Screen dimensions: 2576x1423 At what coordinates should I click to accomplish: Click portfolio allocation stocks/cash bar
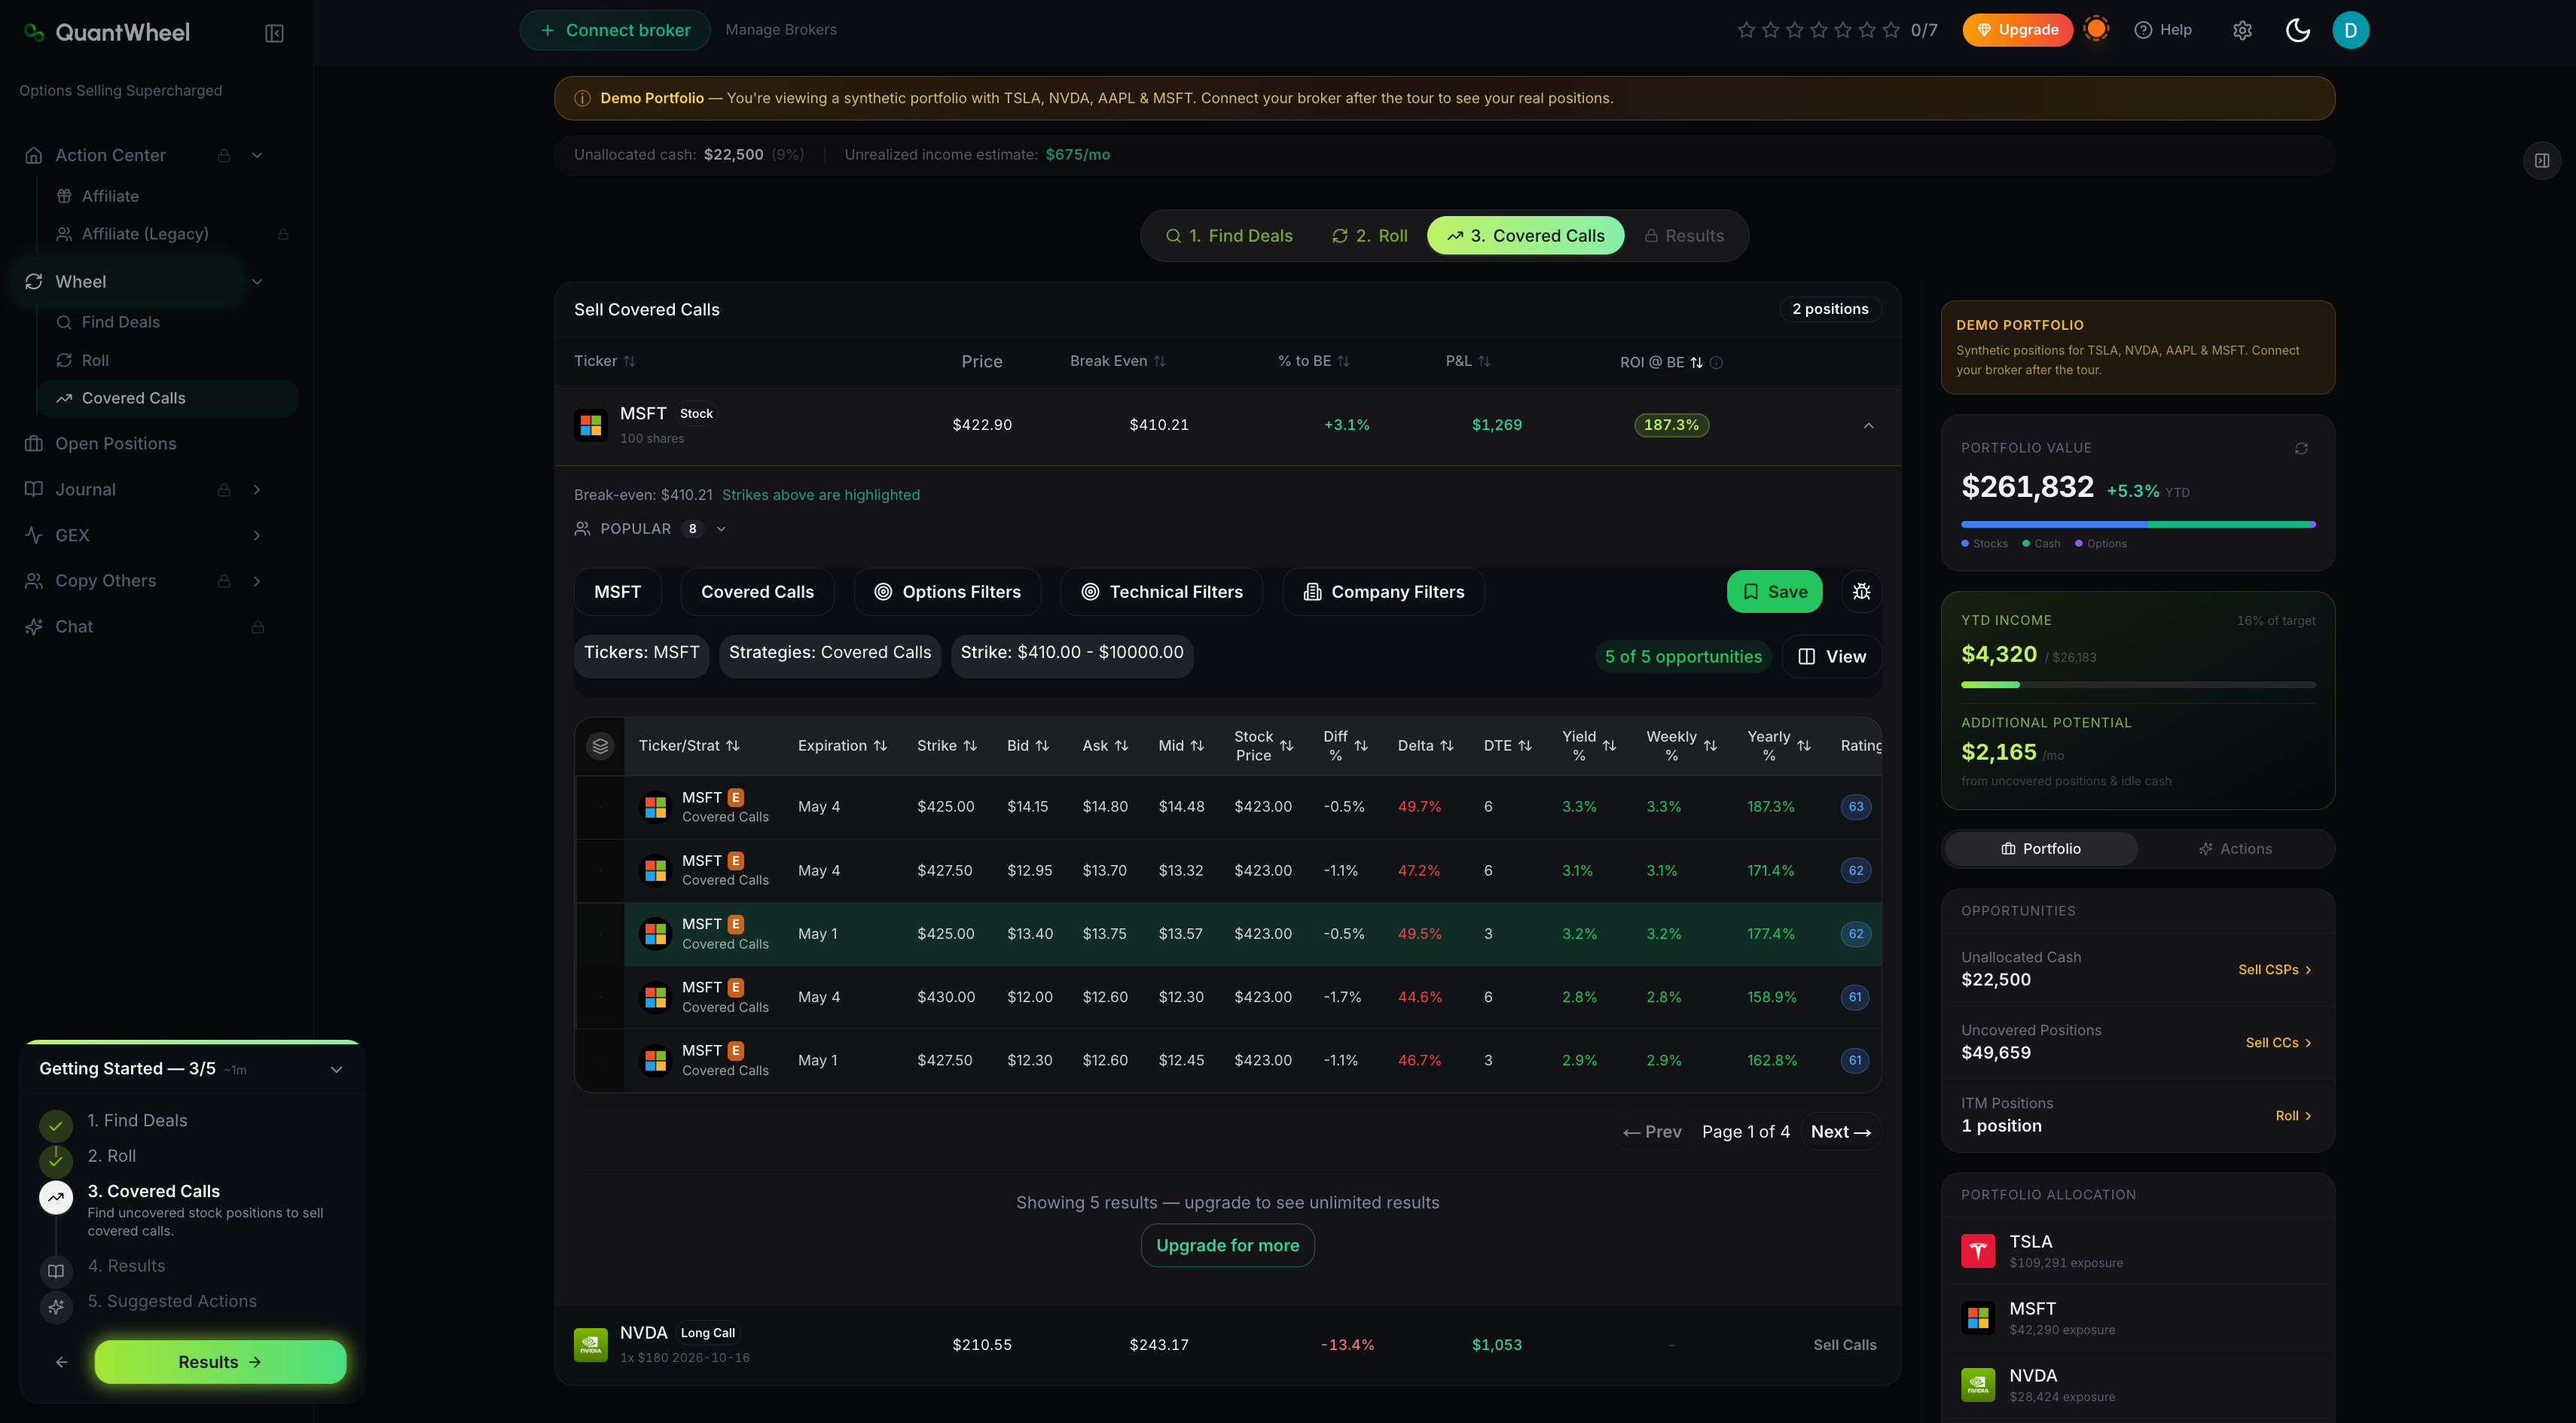(2138, 523)
